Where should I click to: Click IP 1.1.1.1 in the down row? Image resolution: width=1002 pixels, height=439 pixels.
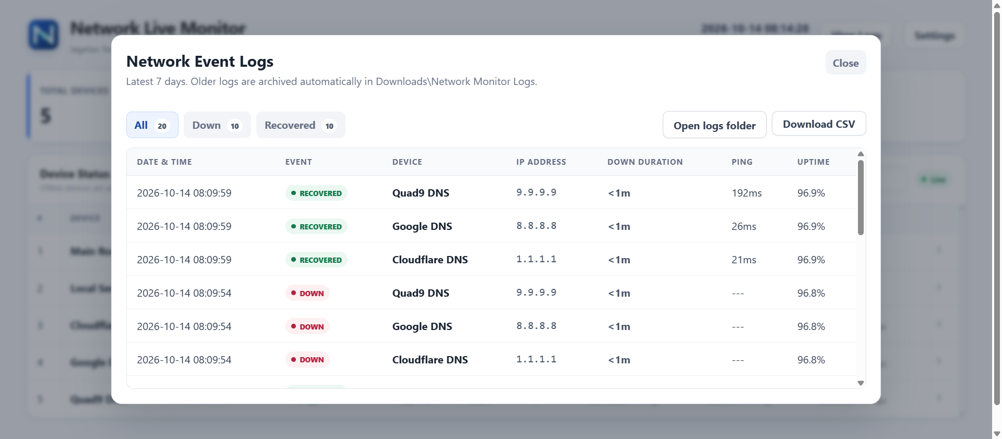[536, 359]
